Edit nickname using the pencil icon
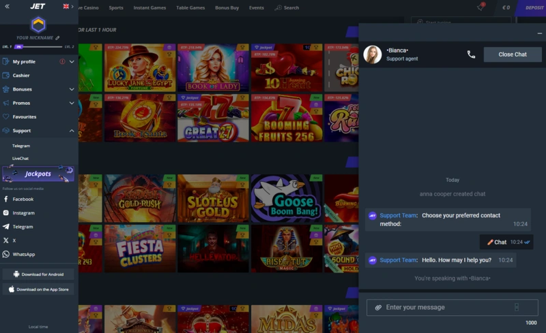 pos(57,38)
